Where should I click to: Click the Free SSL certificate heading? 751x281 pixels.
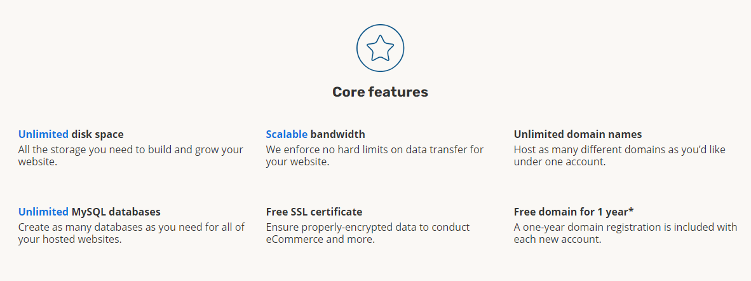(315, 212)
